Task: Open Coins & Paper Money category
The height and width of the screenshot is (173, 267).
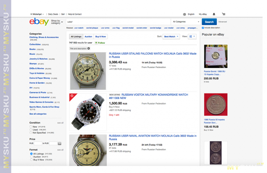Action: pos(40,78)
